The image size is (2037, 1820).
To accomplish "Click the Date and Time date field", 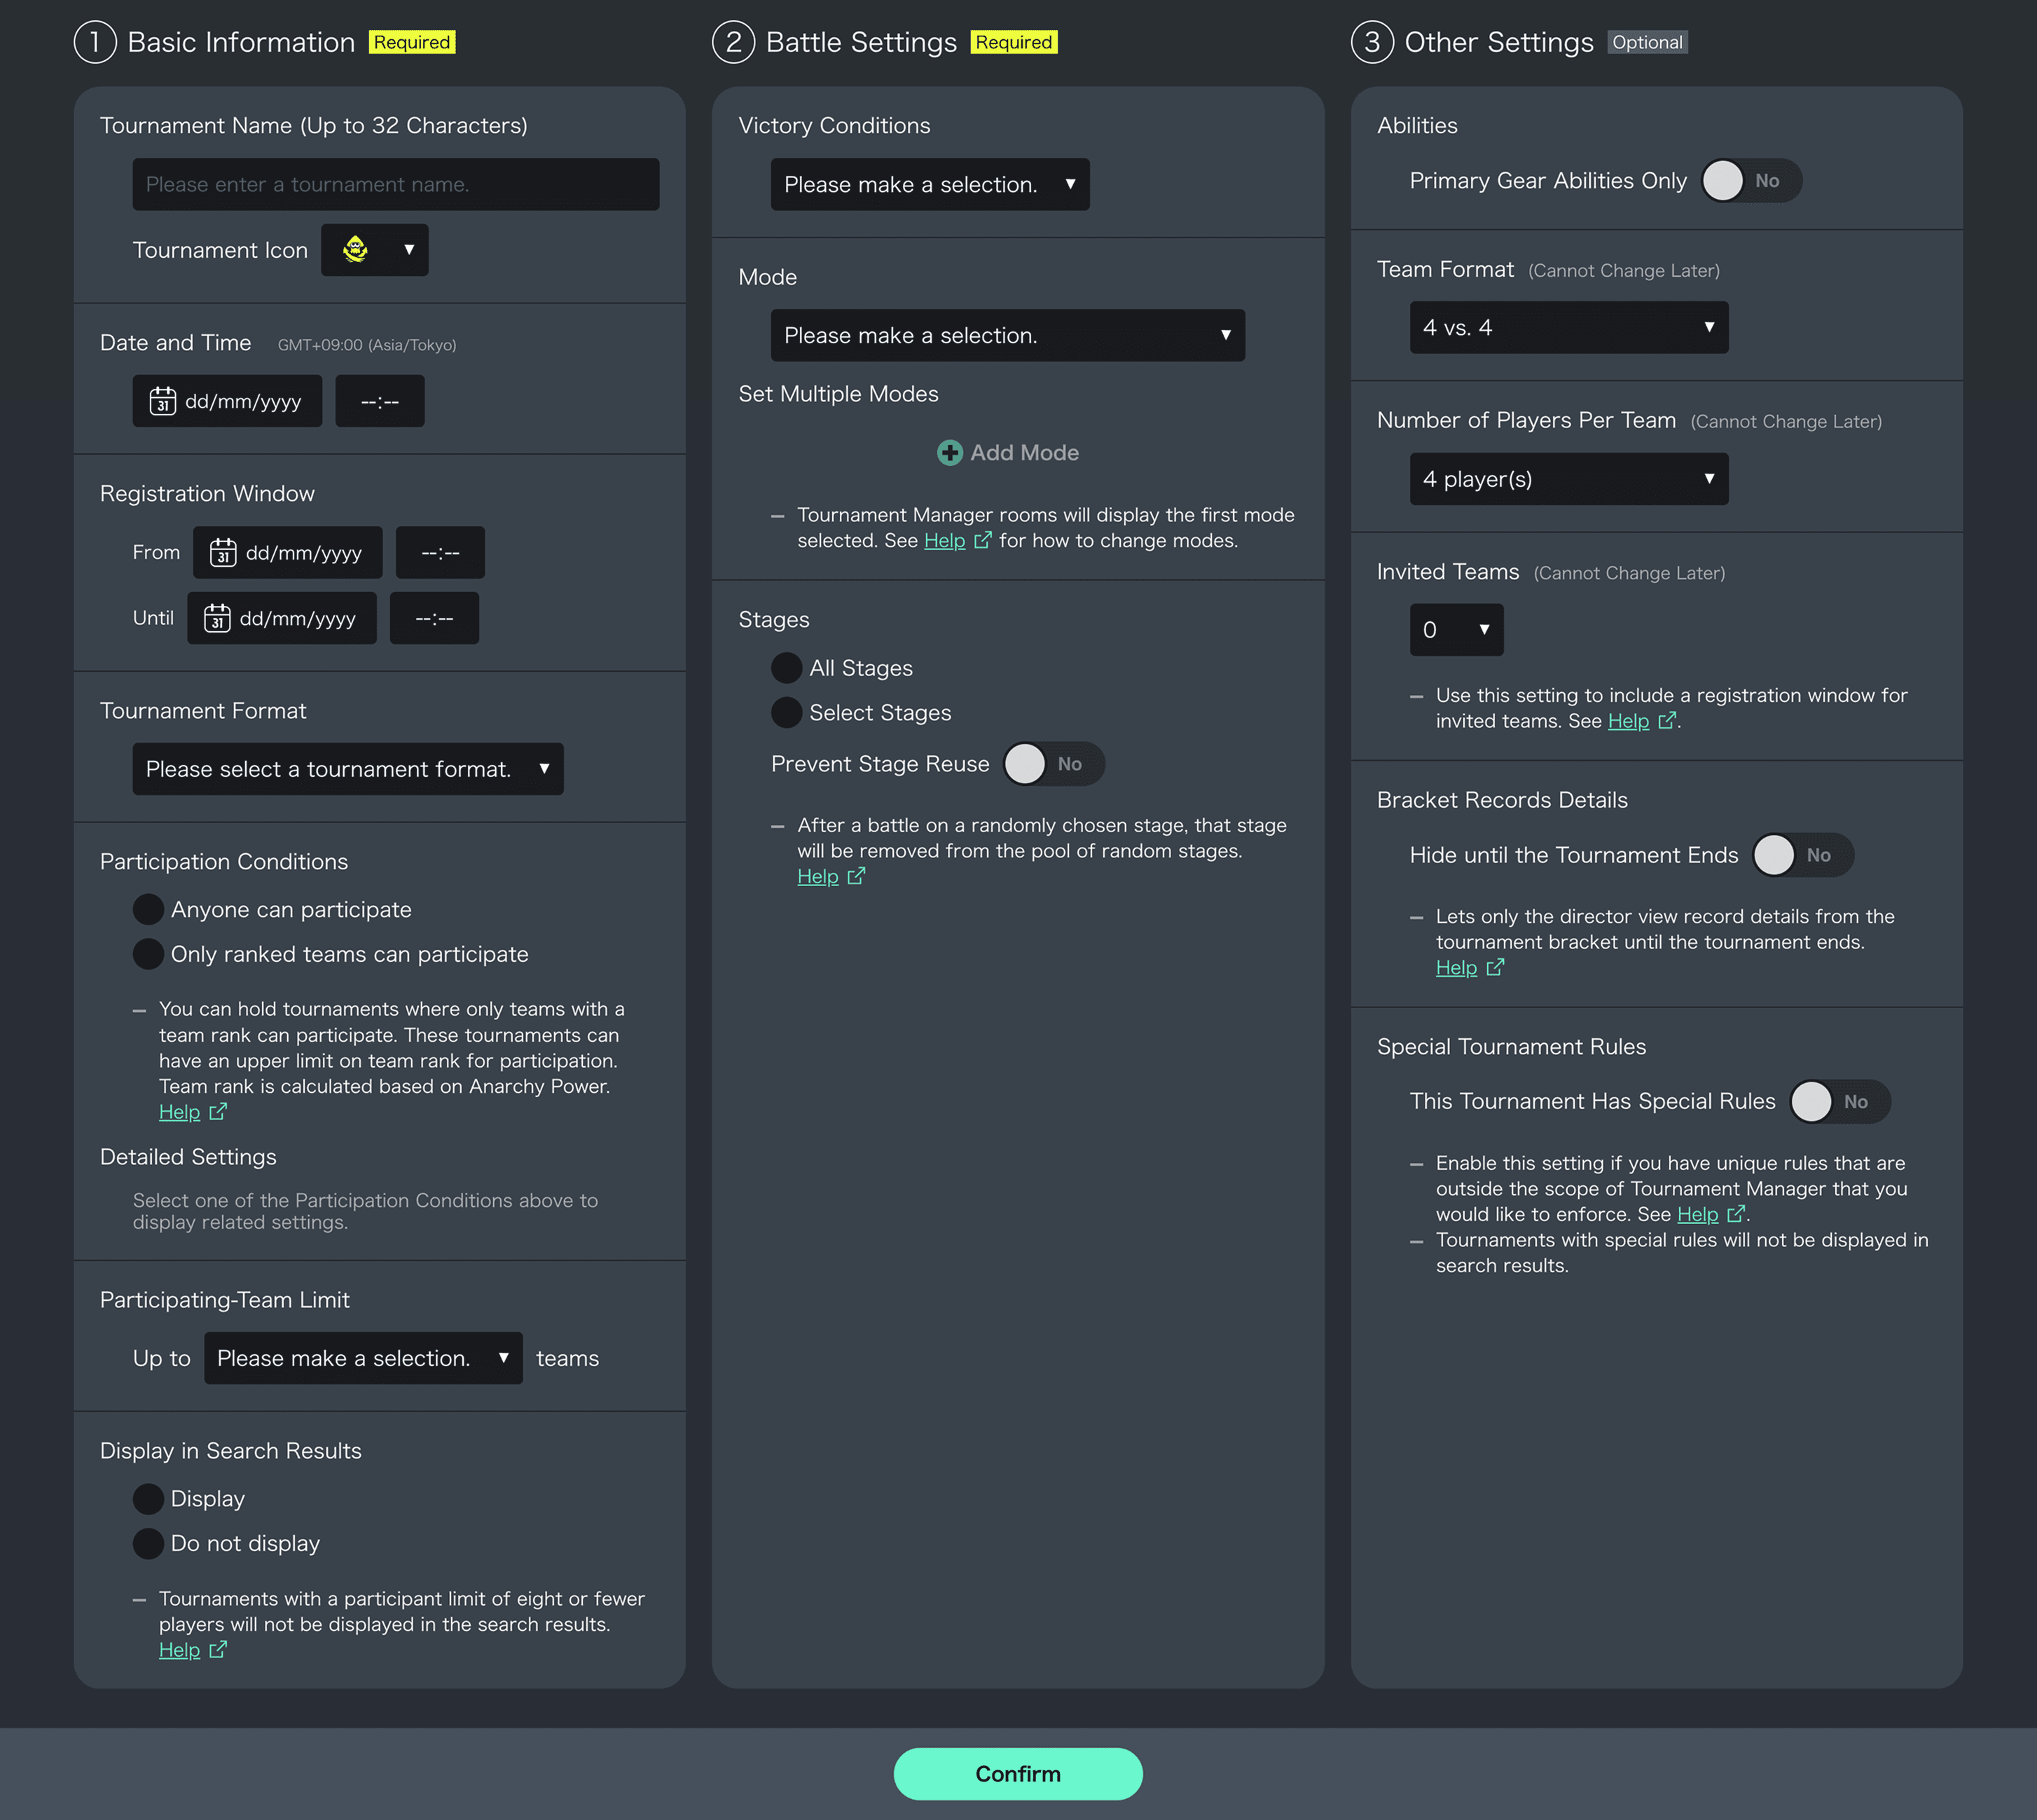I will click(227, 402).
